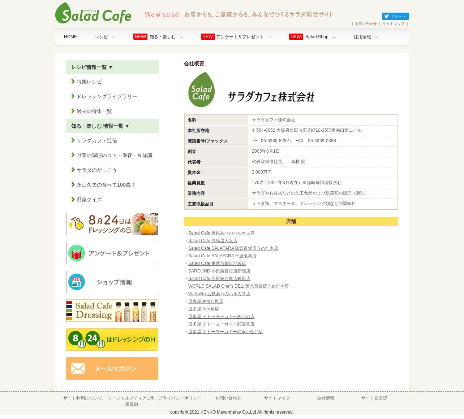This screenshot has width=464, height=419.
Task: Open Salad Cafe SALAPARA 千里阪急店 link
Action: [x=222, y=256]
